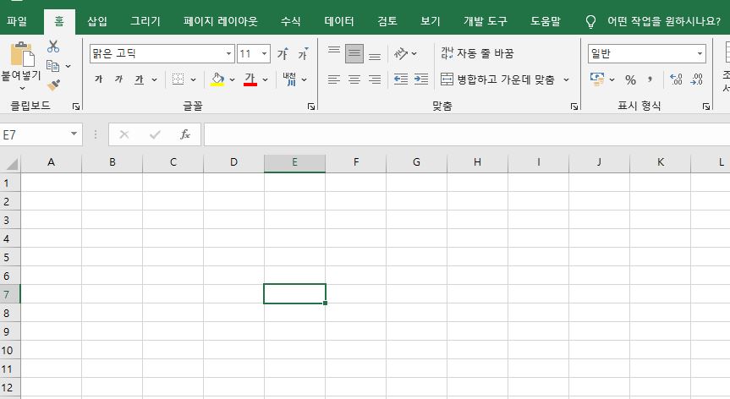Switch to the 삽입 tab
The height and width of the screenshot is (399, 730).
tap(97, 21)
